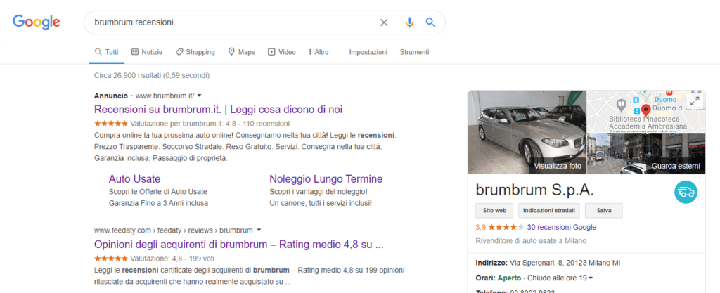
Task: Click the 'Aperto' status text
Action: 509,278
